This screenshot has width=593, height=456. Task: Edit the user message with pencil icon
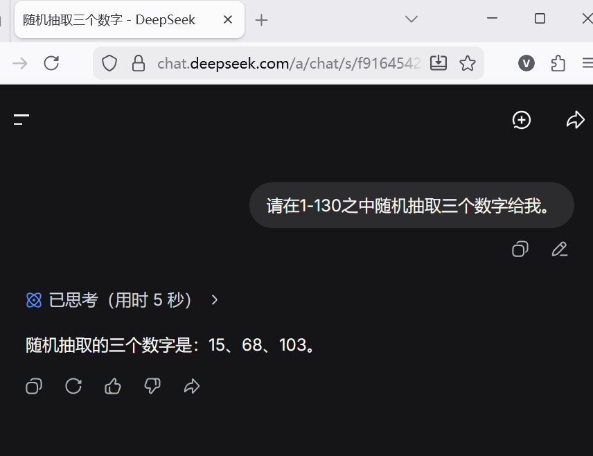click(x=559, y=249)
